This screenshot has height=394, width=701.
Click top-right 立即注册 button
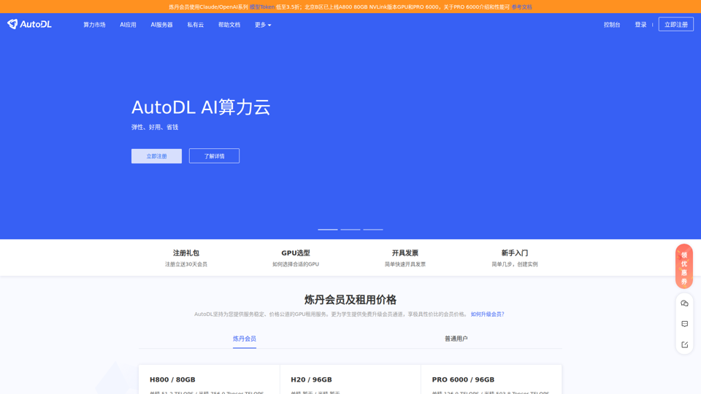point(676,25)
